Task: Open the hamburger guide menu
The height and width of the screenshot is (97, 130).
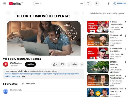Action: click(5, 4)
